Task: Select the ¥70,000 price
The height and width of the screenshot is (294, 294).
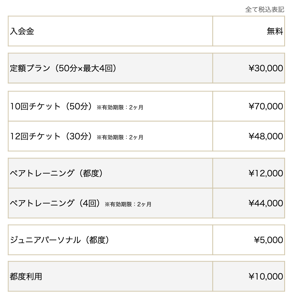Action: 266,106
